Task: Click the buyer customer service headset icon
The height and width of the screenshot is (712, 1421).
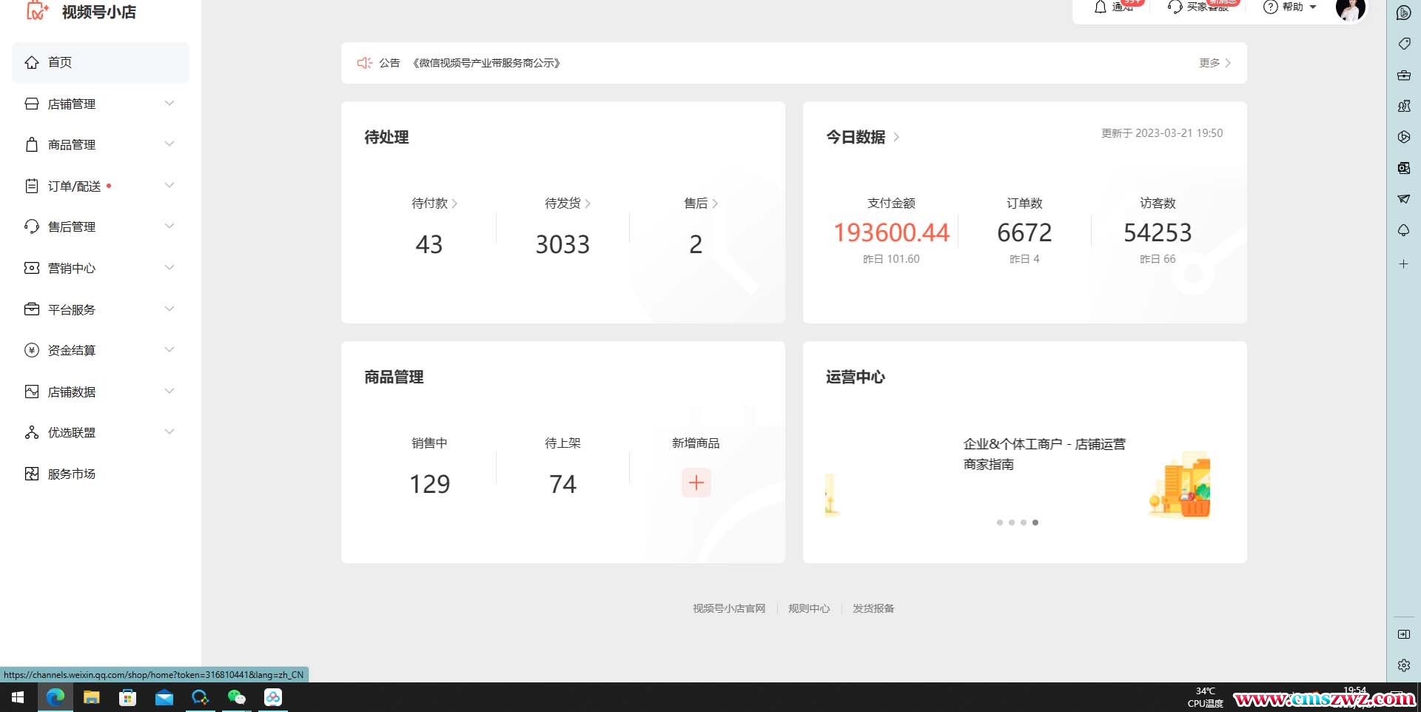Action: pos(1175,7)
